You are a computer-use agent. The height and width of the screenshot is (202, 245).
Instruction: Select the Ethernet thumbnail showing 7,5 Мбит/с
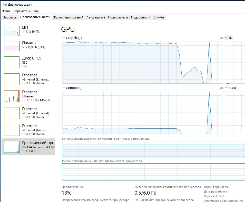[12, 96]
